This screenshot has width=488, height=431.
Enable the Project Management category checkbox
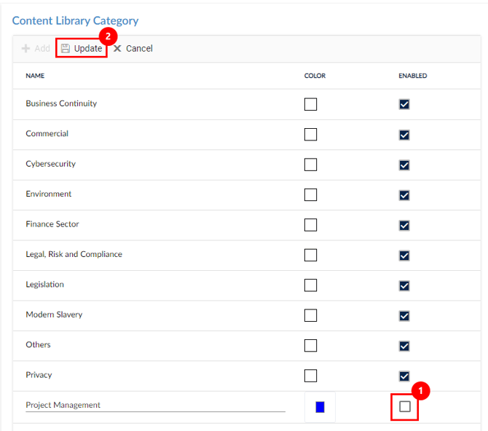point(404,407)
